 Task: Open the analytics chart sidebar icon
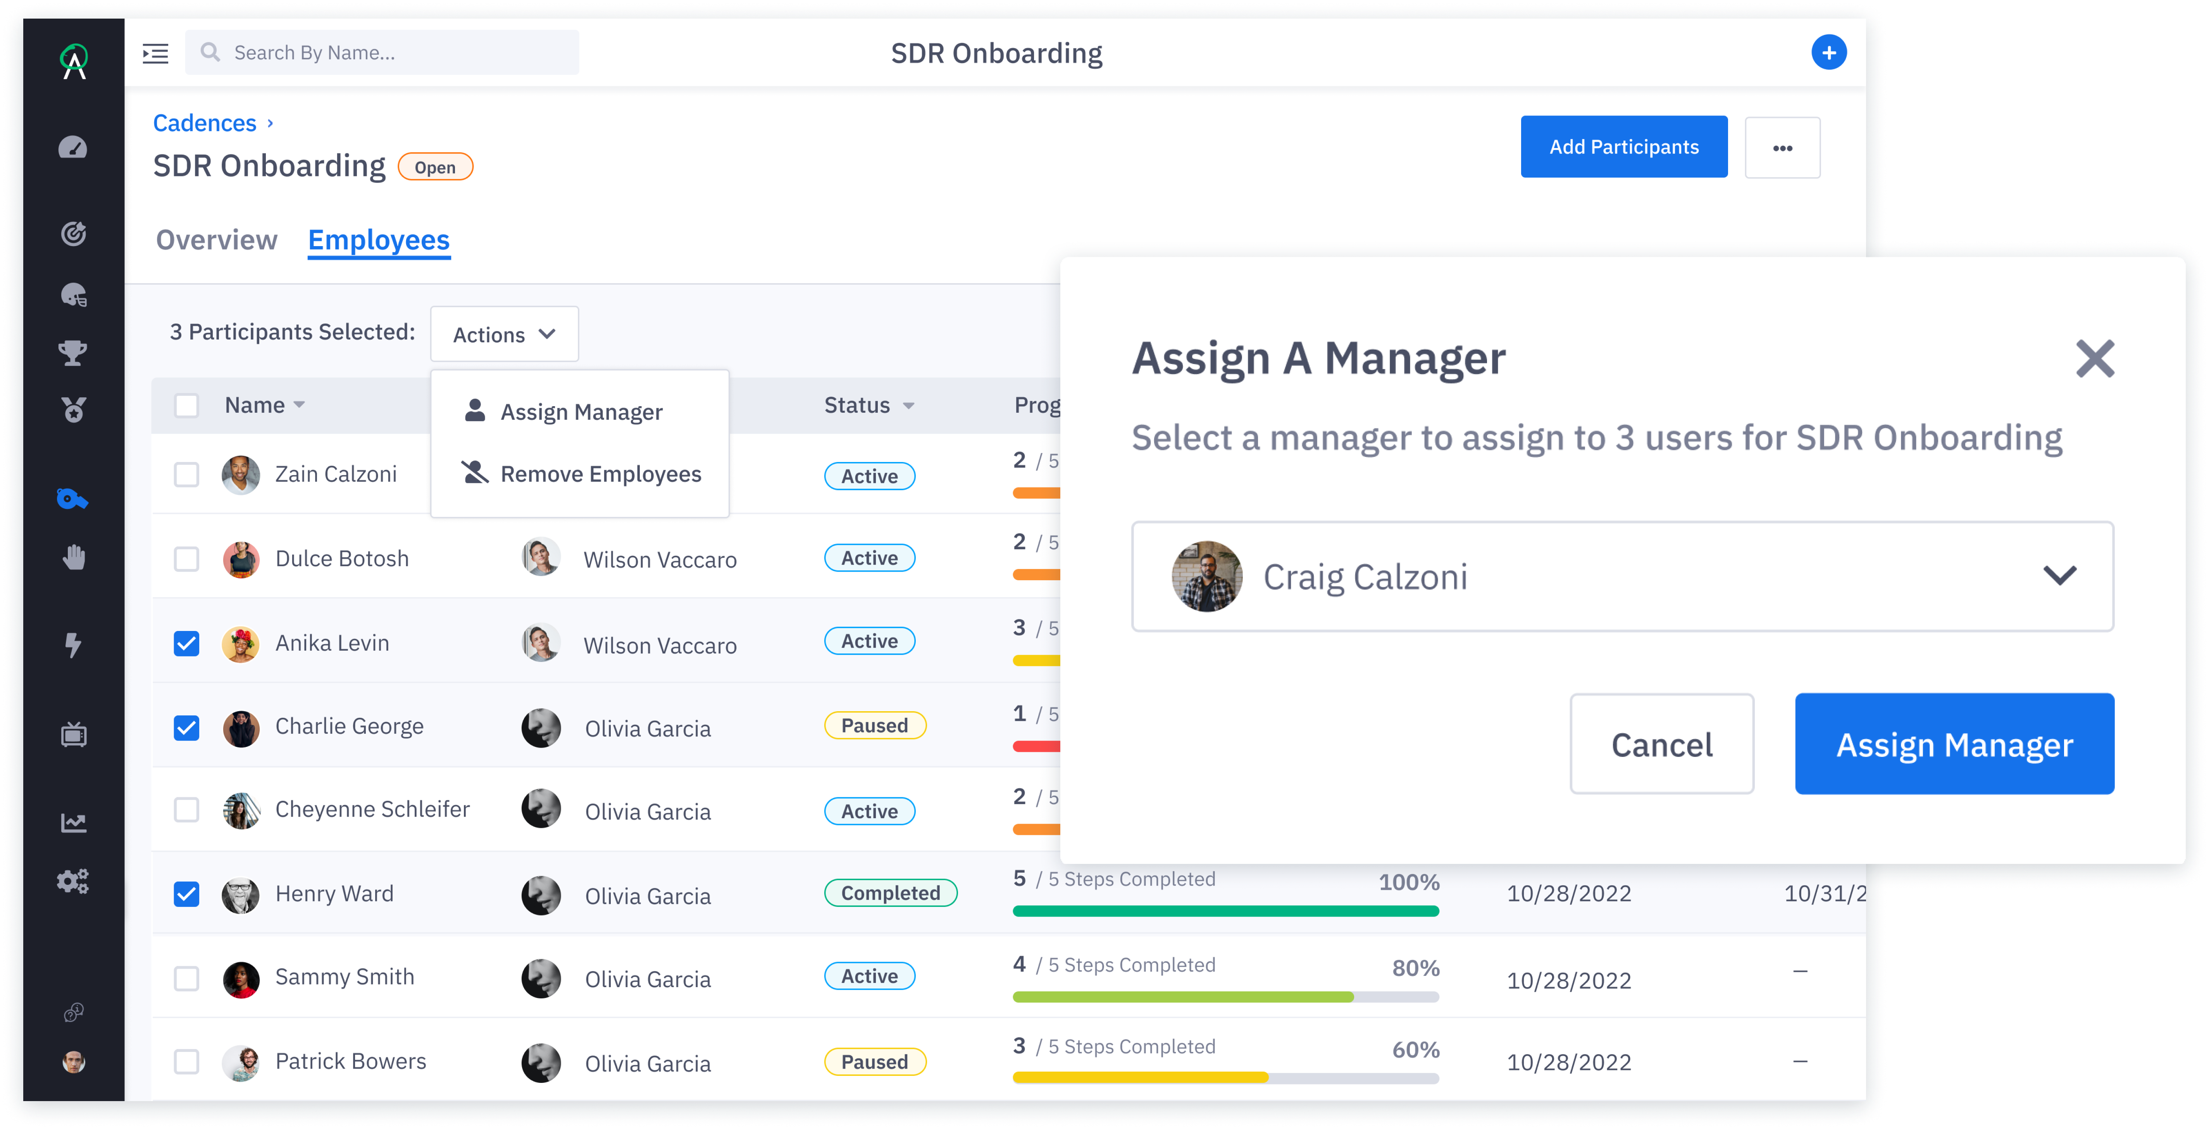point(74,823)
